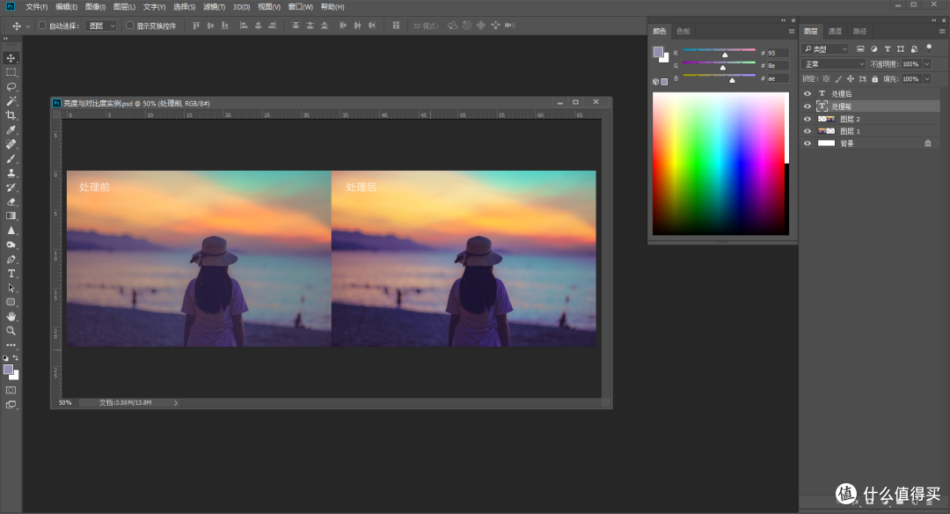Open the Layers panel flyout menu button
The height and width of the screenshot is (514, 950).
pyautogui.click(x=944, y=30)
